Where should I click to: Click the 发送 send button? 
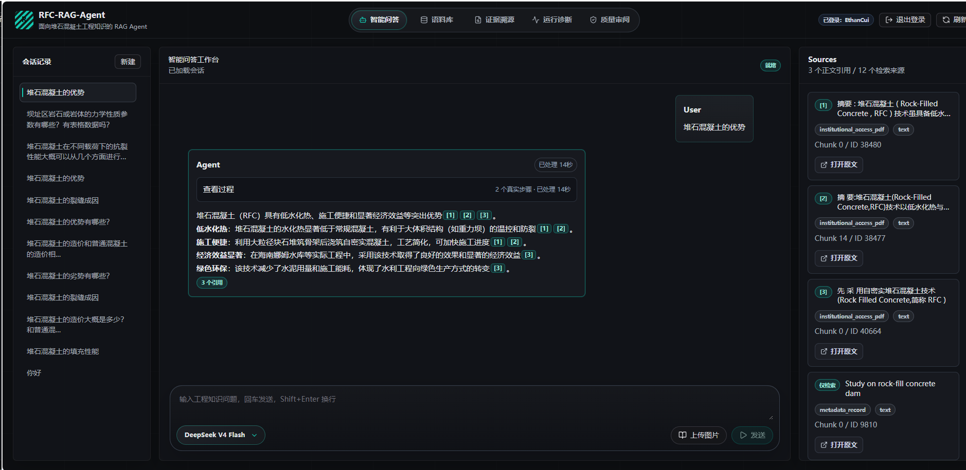[x=752, y=435]
